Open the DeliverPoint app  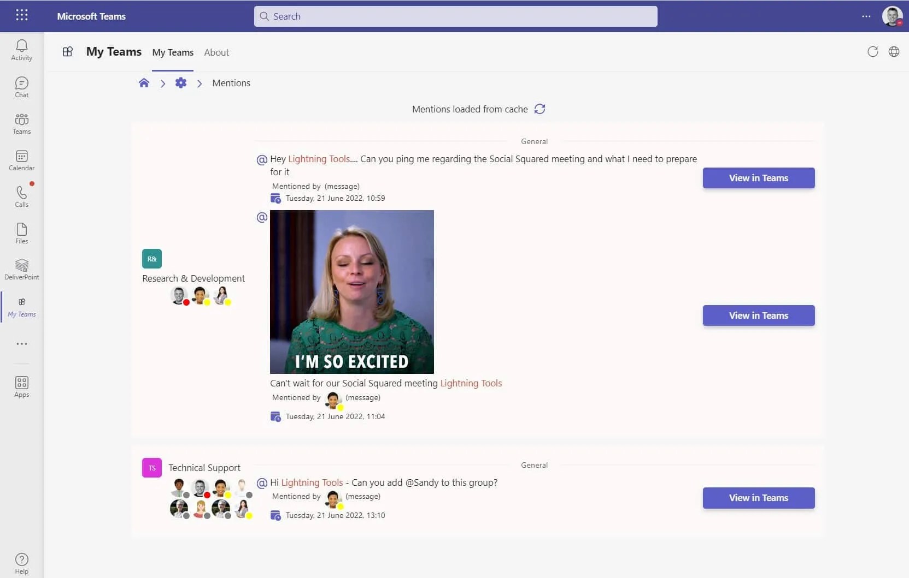(x=22, y=270)
